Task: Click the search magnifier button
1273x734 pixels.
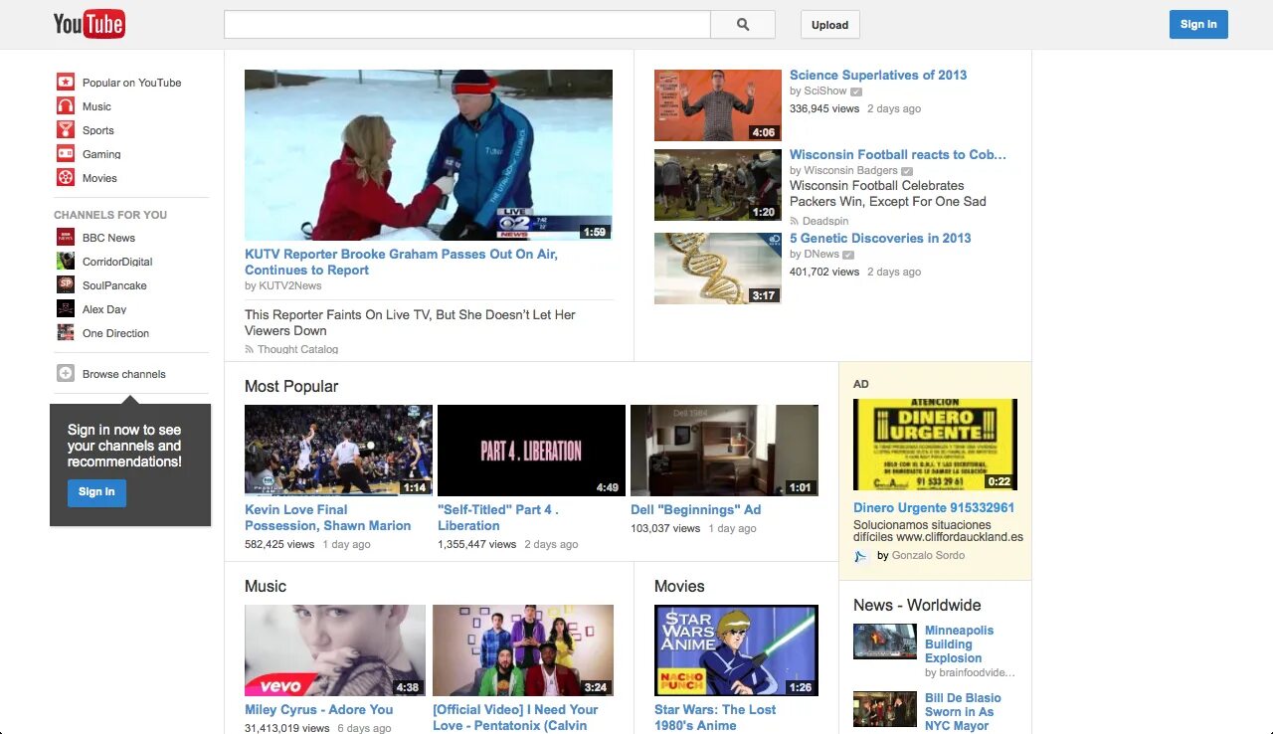Action: 743,25
